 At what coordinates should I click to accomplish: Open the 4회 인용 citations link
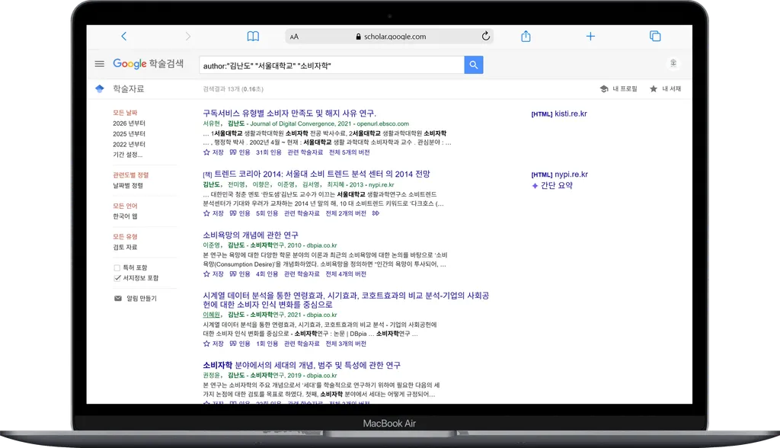[x=267, y=274]
